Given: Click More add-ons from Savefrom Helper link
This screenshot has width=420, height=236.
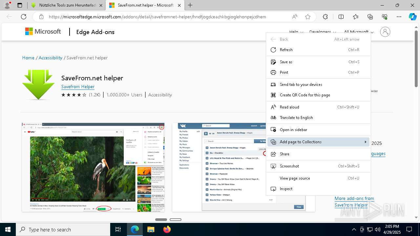Looking at the screenshot, I should (354, 202).
